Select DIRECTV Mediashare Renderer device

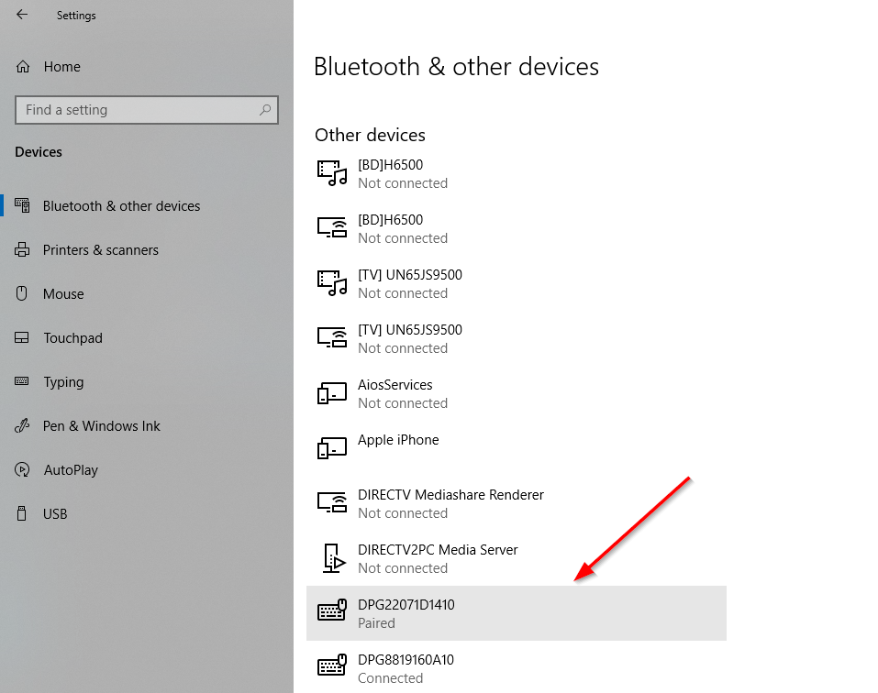click(x=450, y=503)
